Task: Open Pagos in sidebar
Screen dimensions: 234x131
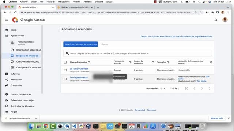Action: [14, 112]
